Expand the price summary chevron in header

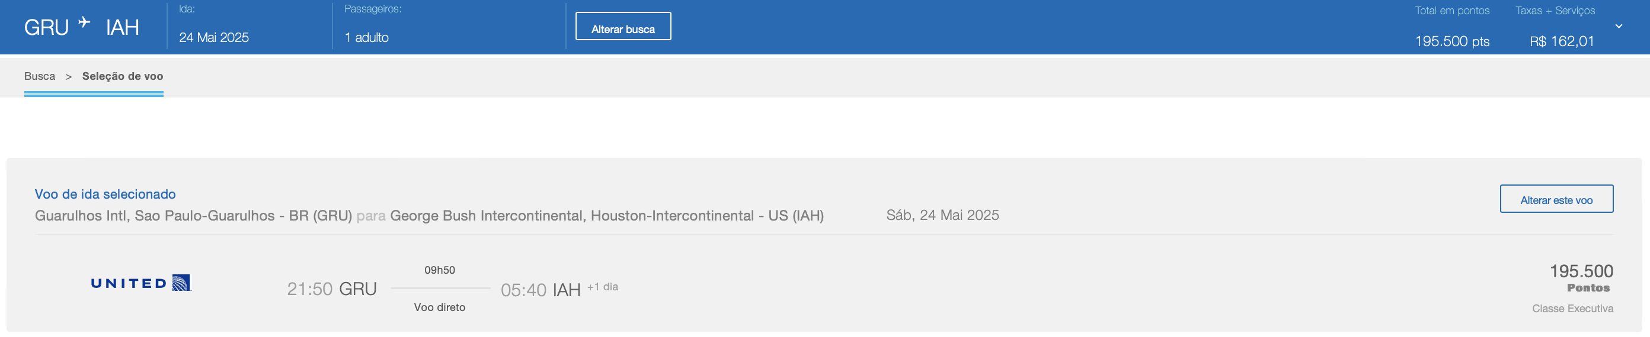[x=1619, y=26]
